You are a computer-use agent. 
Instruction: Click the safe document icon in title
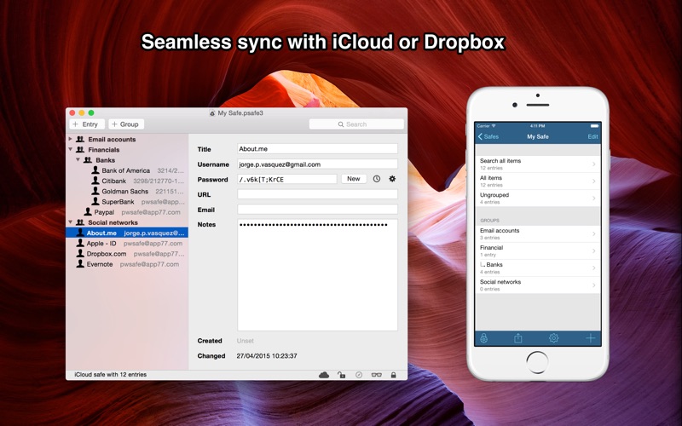tap(212, 113)
